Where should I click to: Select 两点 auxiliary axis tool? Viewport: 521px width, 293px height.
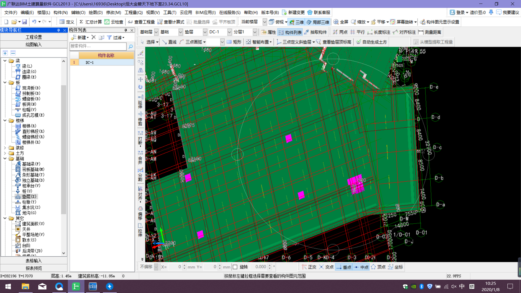tap(340, 32)
